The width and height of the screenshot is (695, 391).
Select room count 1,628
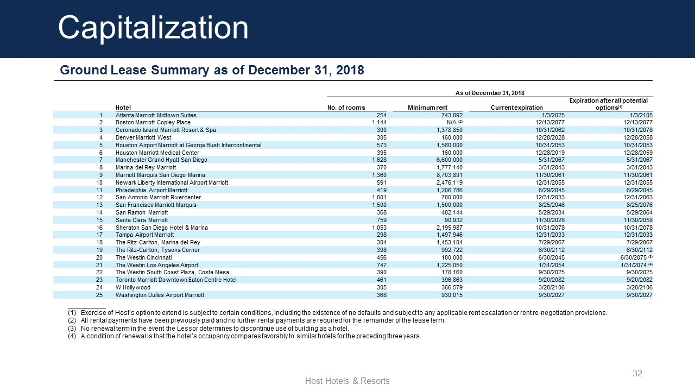tap(379, 160)
